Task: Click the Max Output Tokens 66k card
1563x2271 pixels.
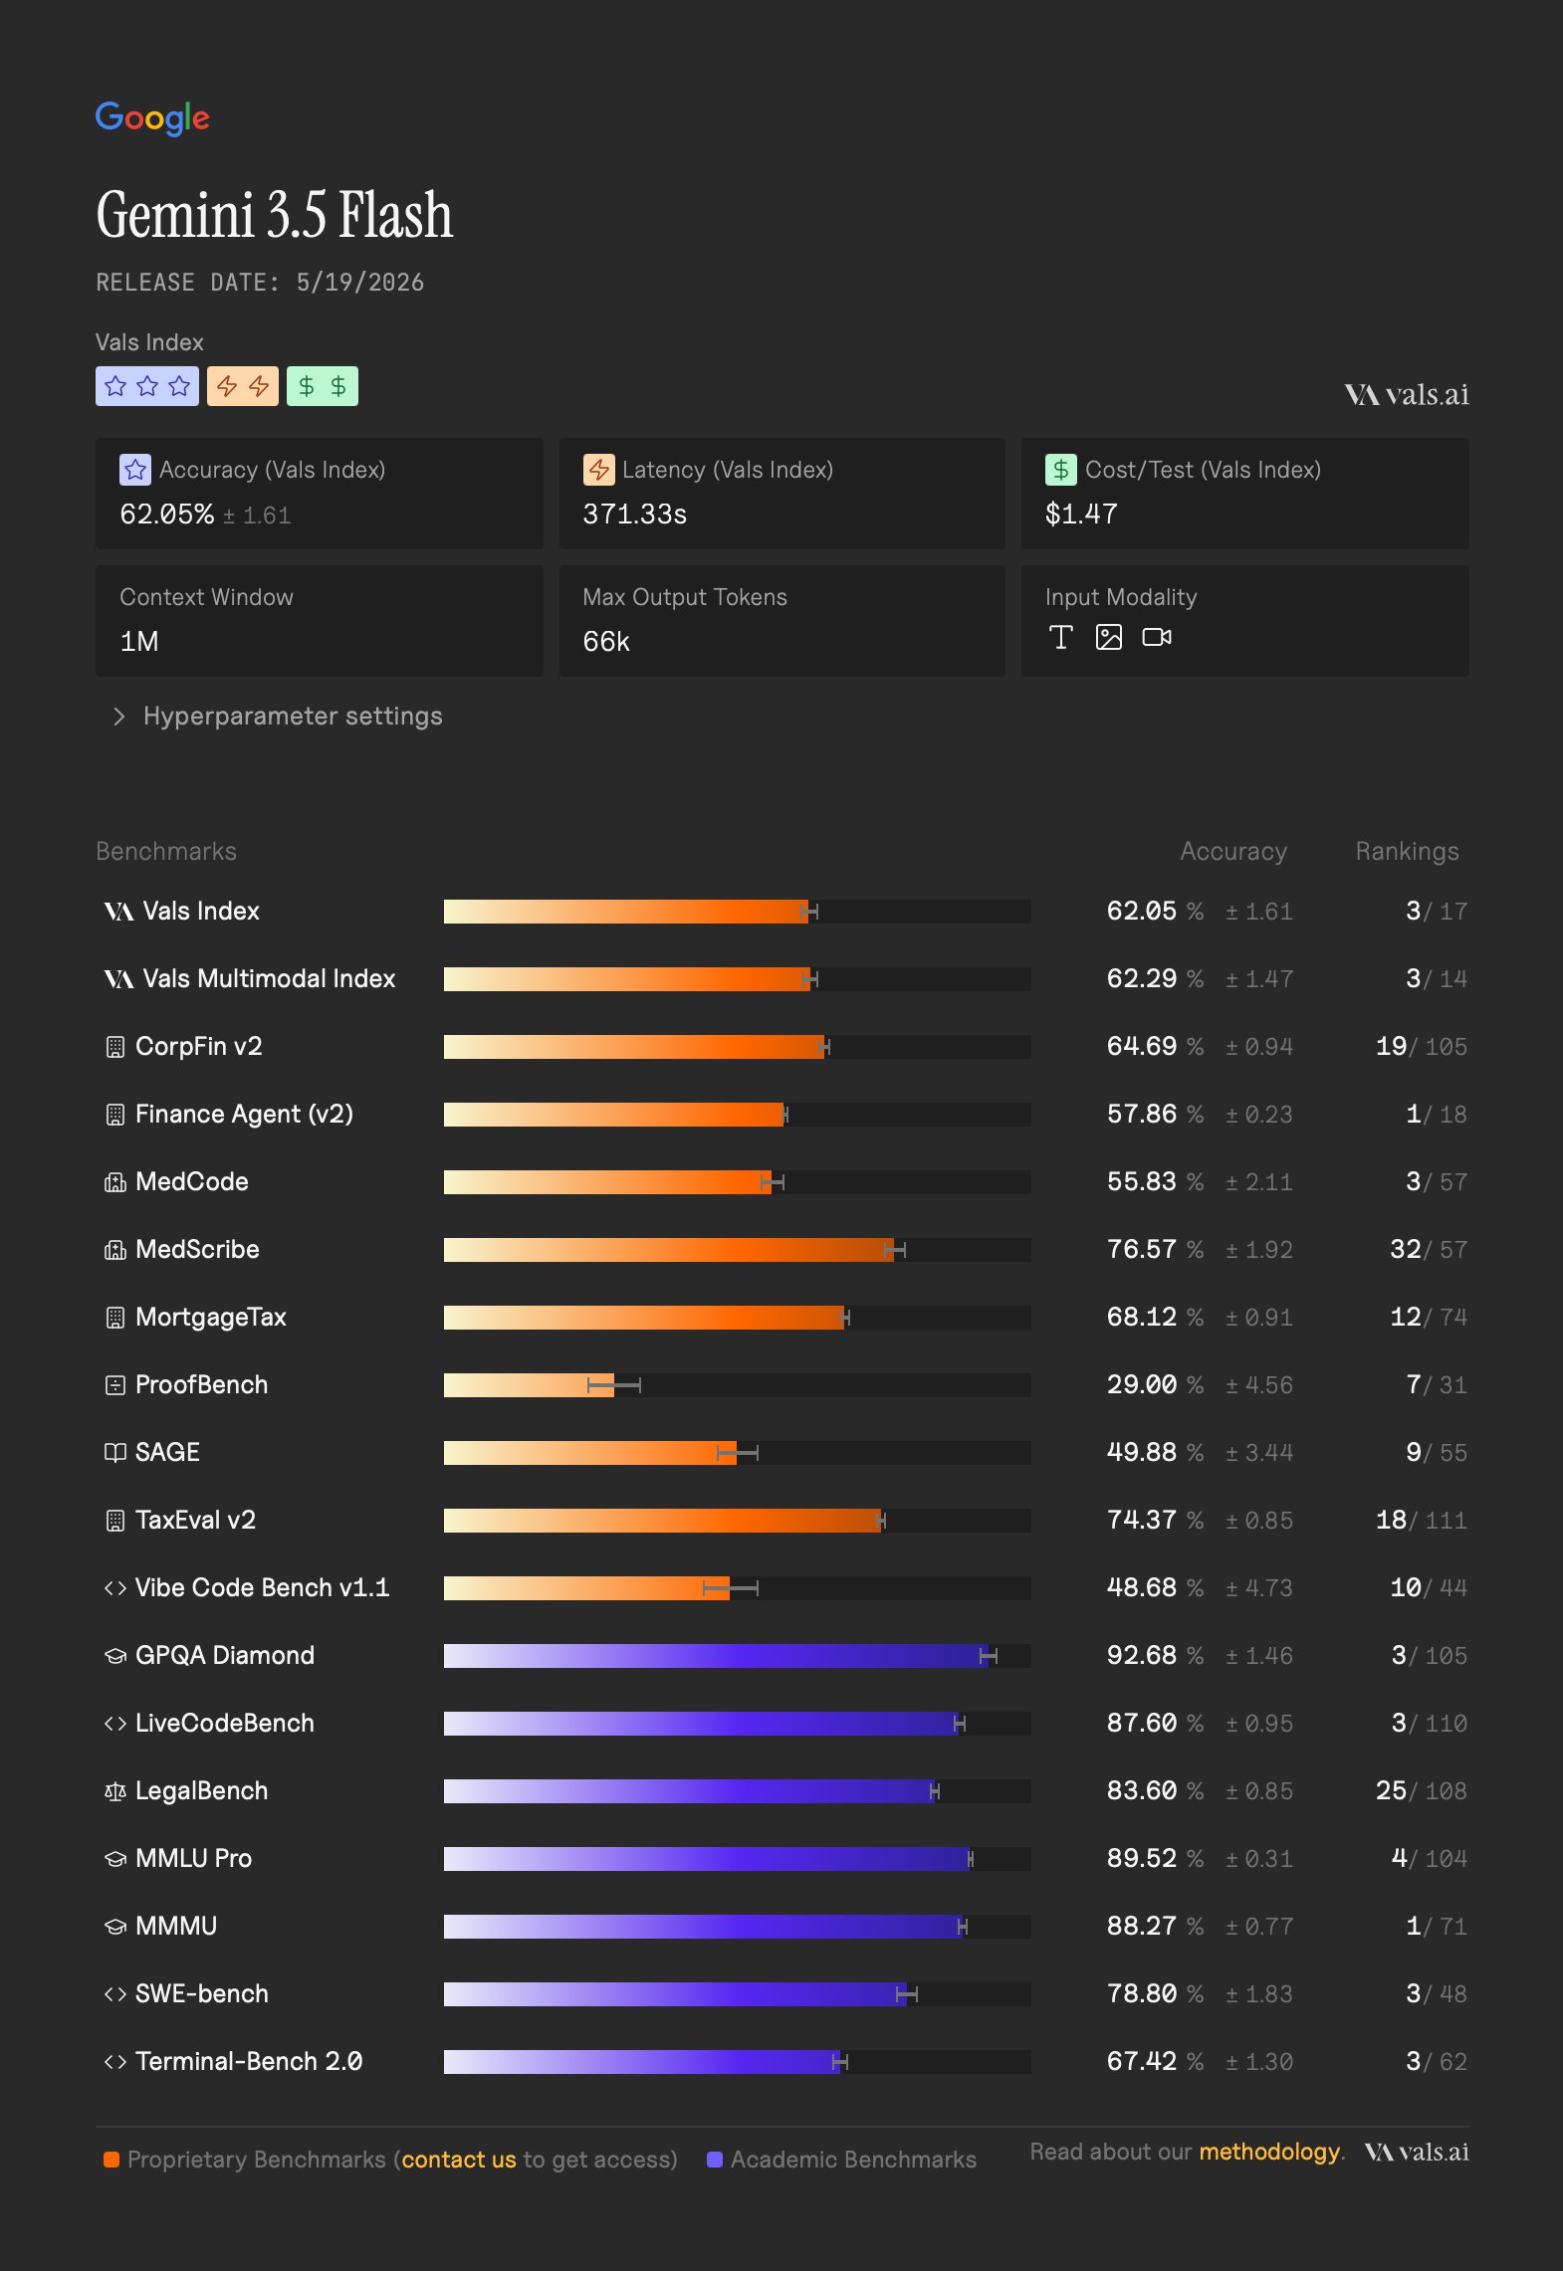Action: (x=782, y=621)
